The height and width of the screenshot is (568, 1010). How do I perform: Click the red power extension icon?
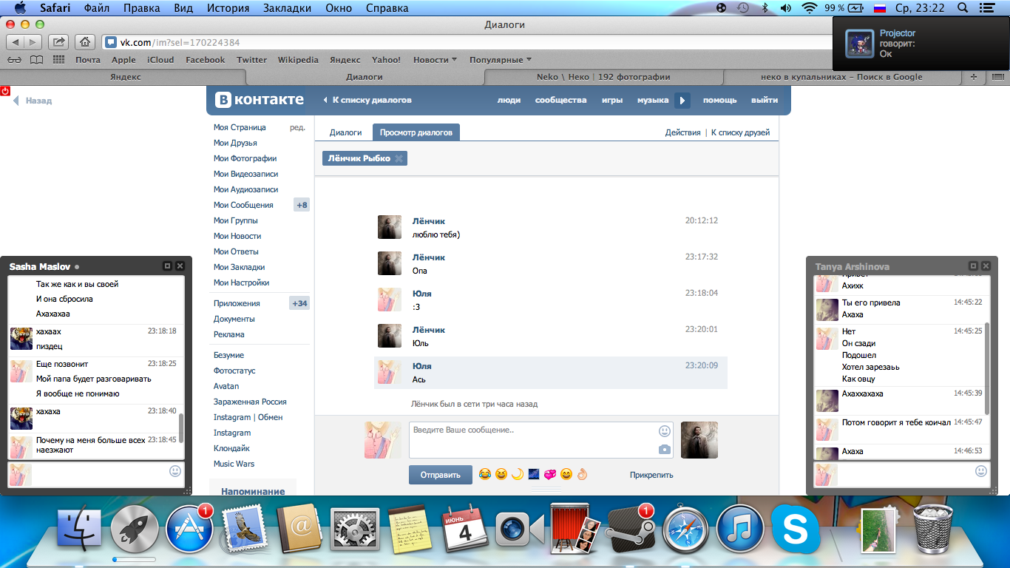(x=5, y=91)
